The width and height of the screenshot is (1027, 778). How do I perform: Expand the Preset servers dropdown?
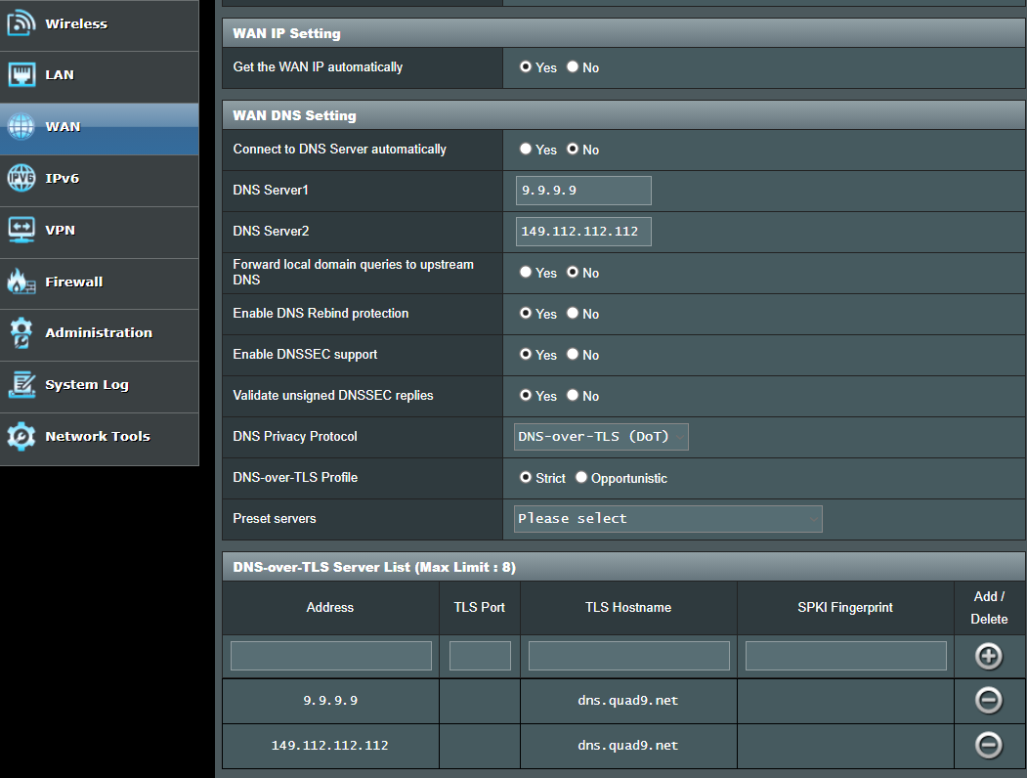pos(667,519)
